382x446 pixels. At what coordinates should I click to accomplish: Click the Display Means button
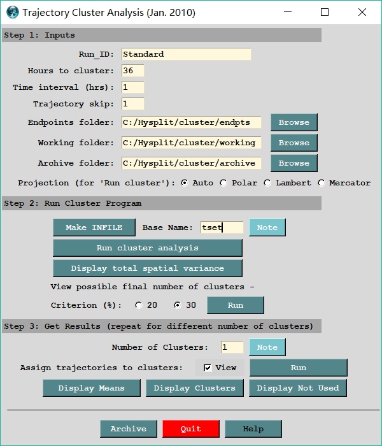92,388
